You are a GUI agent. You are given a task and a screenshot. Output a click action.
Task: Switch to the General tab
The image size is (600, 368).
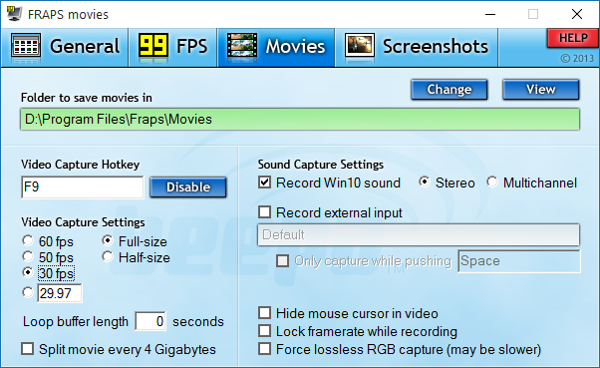pos(65,47)
